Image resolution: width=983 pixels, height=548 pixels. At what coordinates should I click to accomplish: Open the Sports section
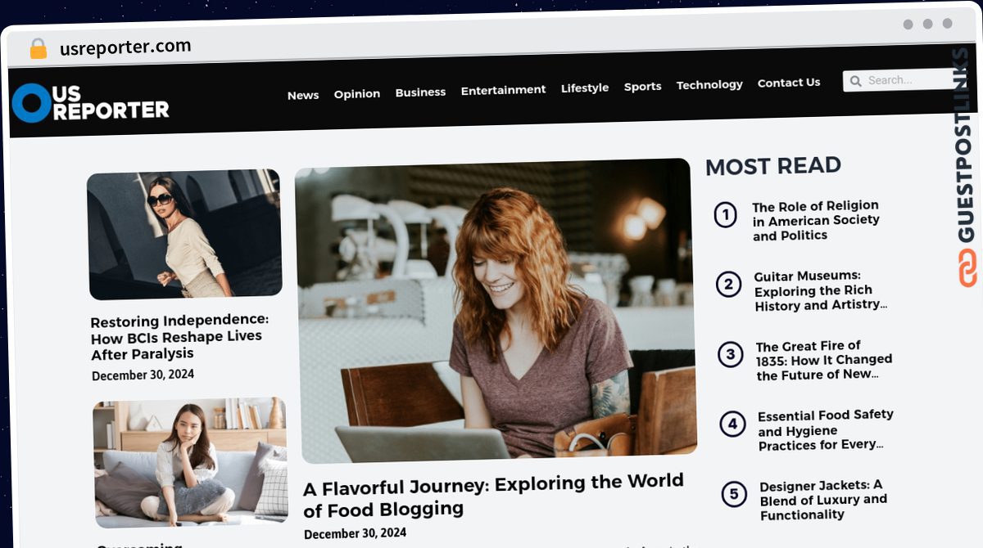tap(642, 87)
